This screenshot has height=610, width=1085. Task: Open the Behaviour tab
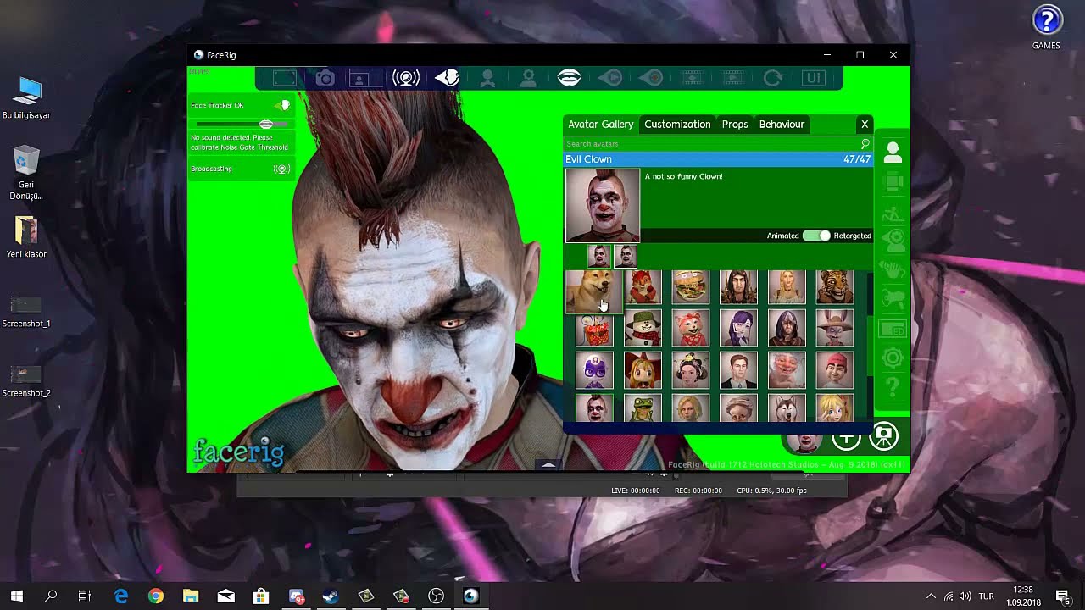pos(782,125)
